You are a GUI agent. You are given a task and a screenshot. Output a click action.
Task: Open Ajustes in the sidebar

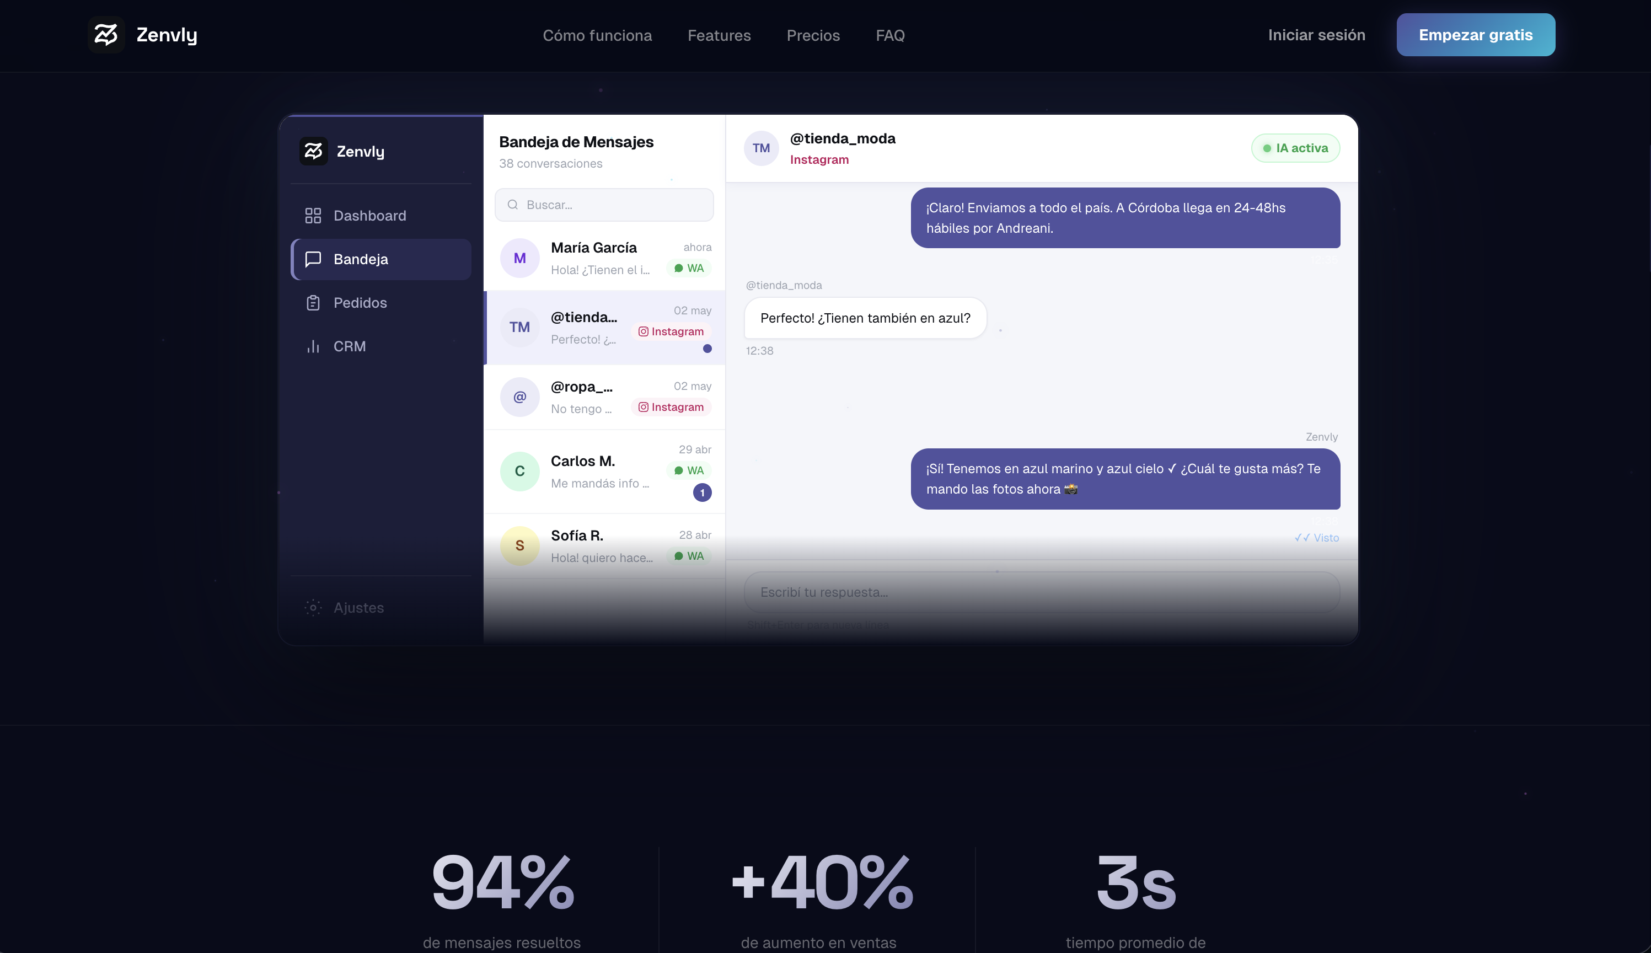coord(381,607)
